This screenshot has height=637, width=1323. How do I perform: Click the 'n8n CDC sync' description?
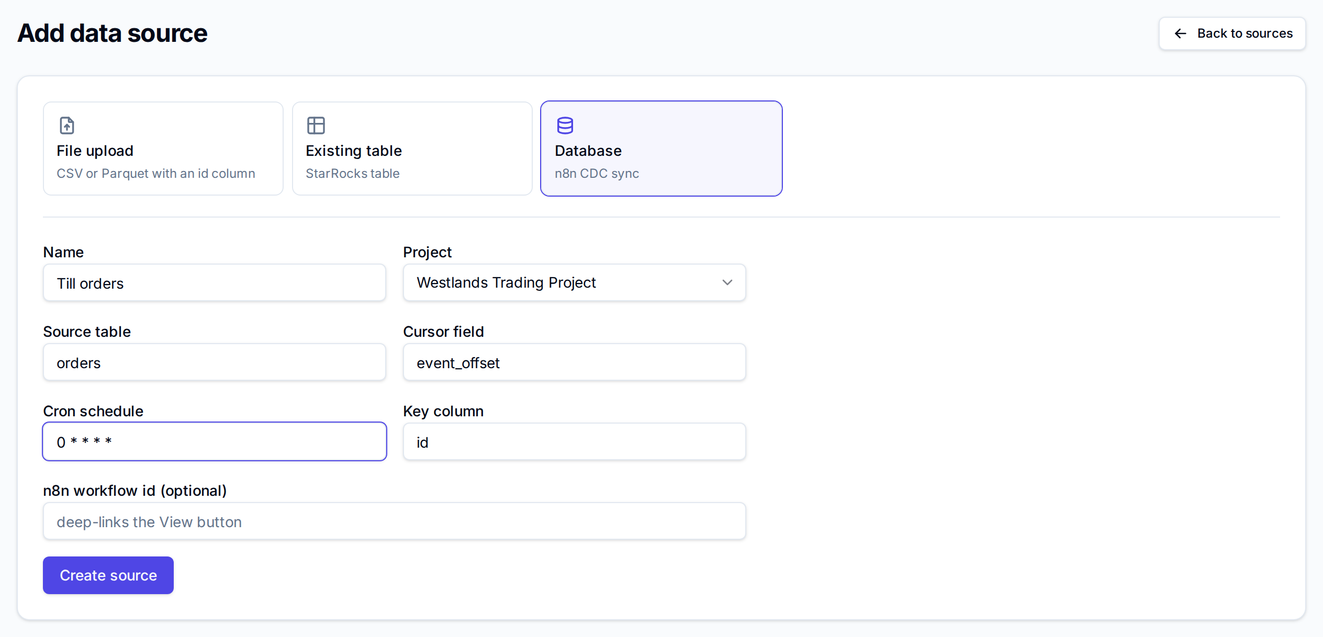pyautogui.click(x=597, y=173)
